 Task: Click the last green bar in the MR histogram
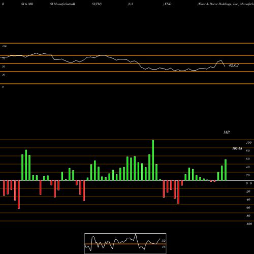(x=226, y=170)
